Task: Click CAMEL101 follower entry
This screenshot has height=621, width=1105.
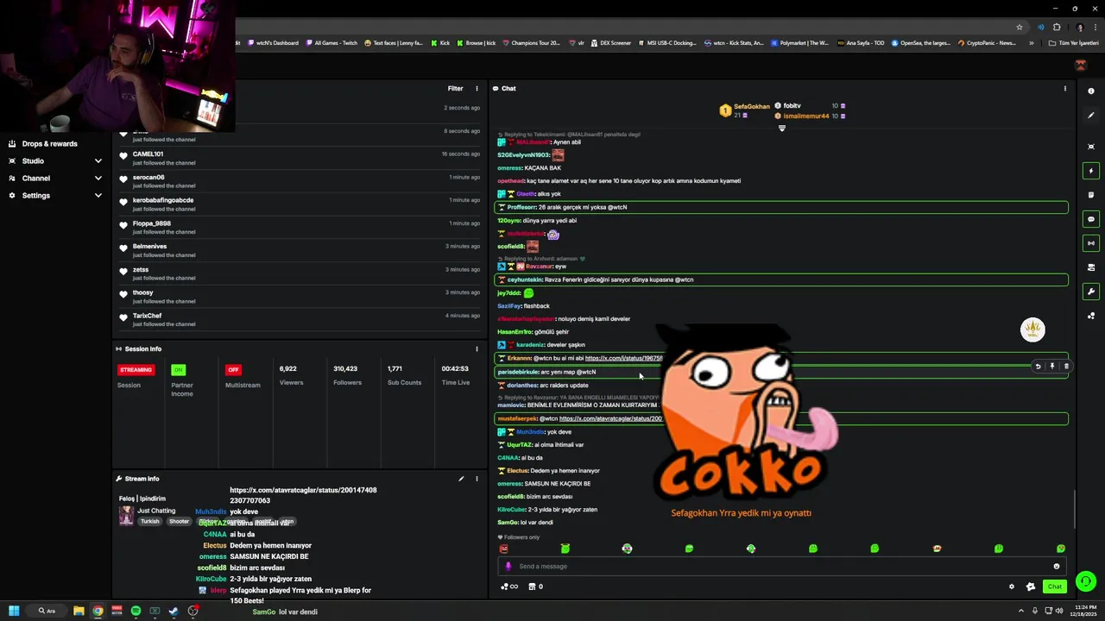Action: (148, 154)
